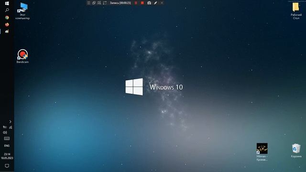This screenshot has height=172, width=306.
Task: Click the active app icon below Firefox
Action: (7, 32)
